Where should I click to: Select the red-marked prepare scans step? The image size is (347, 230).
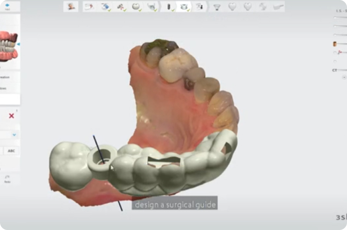pyautogui.click(x=121, y=7)
